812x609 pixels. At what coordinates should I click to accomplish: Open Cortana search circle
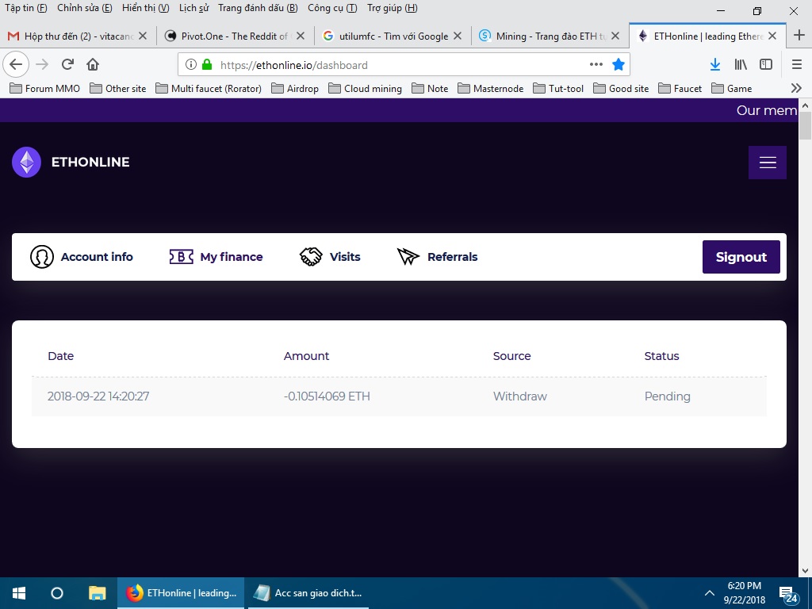[x=57, y=593]
